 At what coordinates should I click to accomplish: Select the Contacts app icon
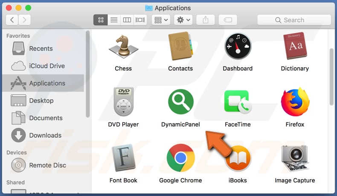coord(180,46)
